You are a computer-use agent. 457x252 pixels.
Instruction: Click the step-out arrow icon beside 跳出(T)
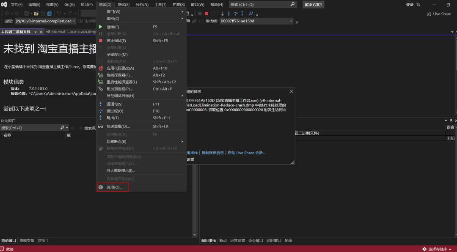(x=101, y=118)
